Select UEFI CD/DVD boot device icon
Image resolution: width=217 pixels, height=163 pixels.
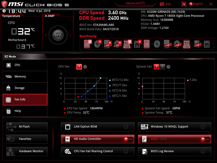(98, 44)
